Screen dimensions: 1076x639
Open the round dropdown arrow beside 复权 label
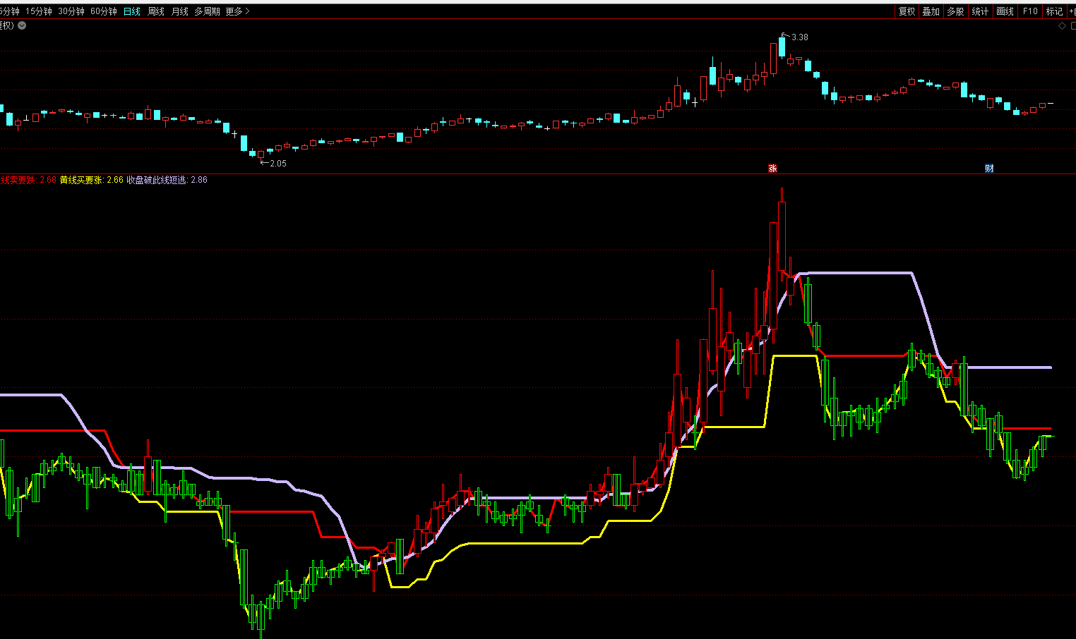coord(22,25)
